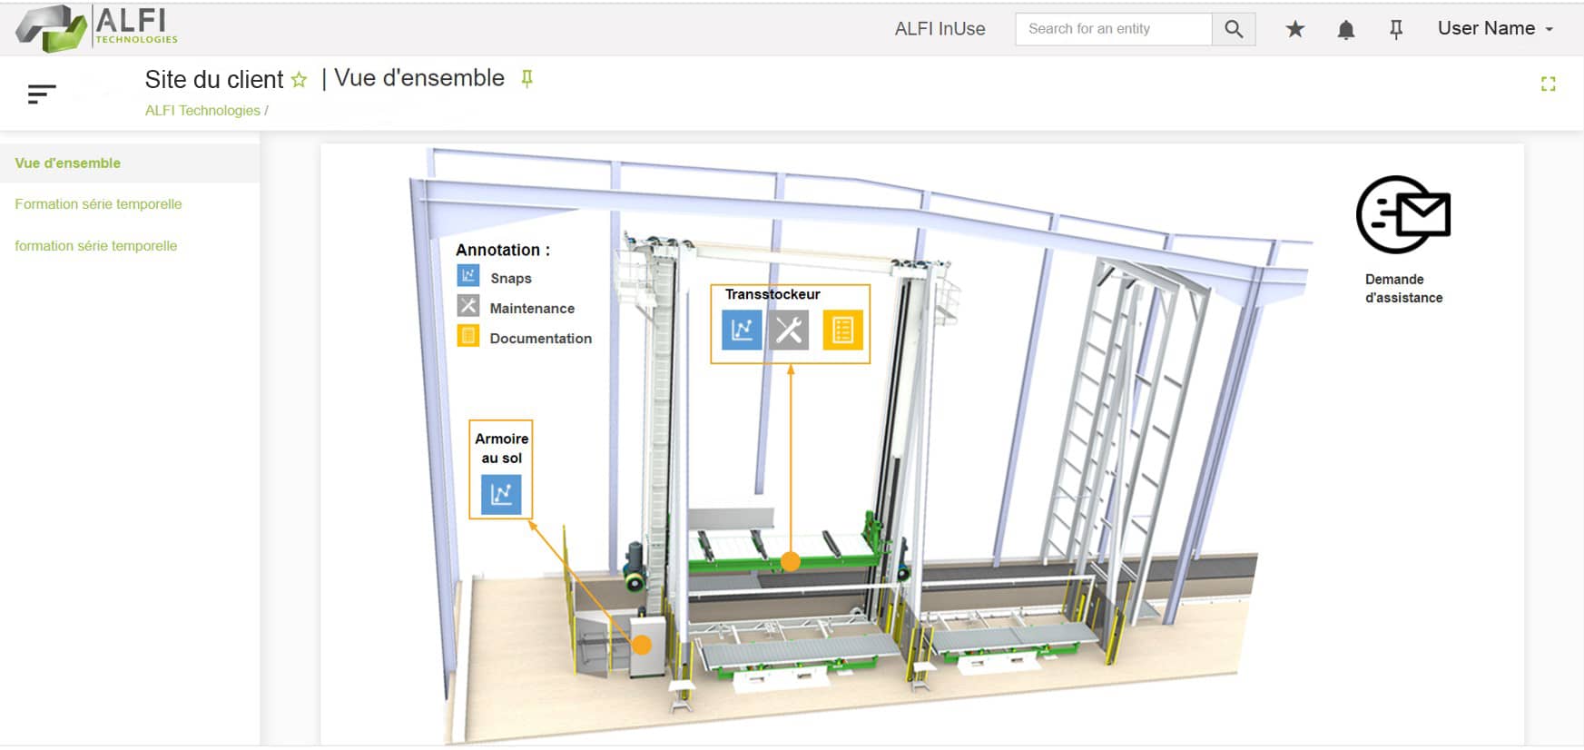
Task: Focus the Search for an entity field
Action: [x=1114, y=29]
